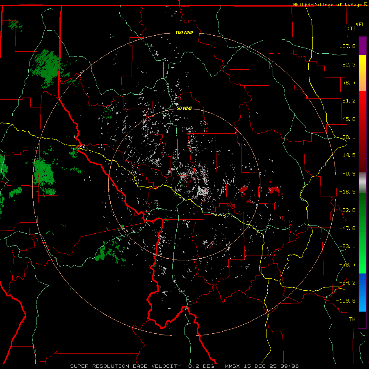Select the 92.3 legend value
Viewport: 369px width, 369px height.
click(x=349, y=64)
